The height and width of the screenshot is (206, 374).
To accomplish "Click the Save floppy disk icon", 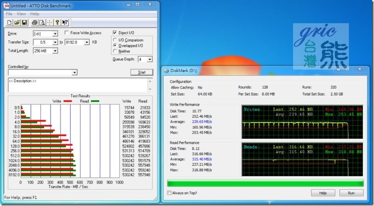I will coord(25,22).
